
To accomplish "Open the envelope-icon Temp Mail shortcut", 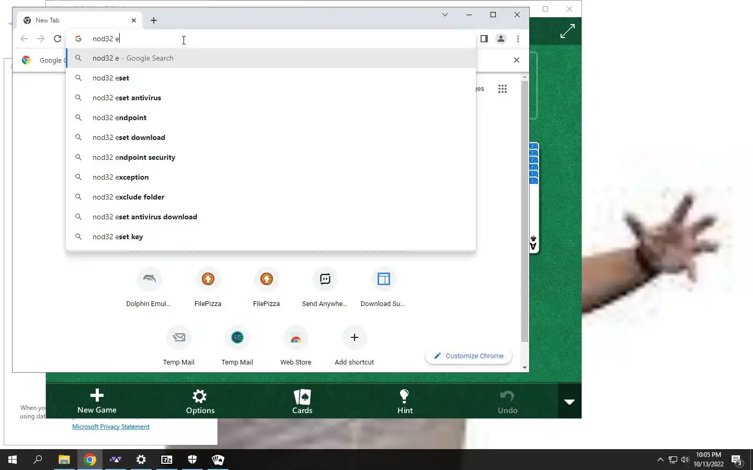I will [x=178, y=346].
